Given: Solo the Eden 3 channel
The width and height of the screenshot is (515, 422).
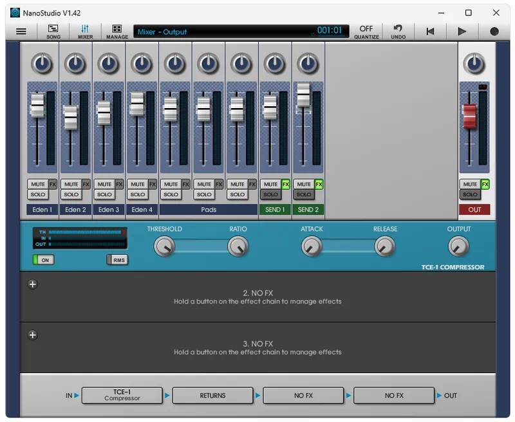Looking at the screenshot, I should click(x=104, y=194).
